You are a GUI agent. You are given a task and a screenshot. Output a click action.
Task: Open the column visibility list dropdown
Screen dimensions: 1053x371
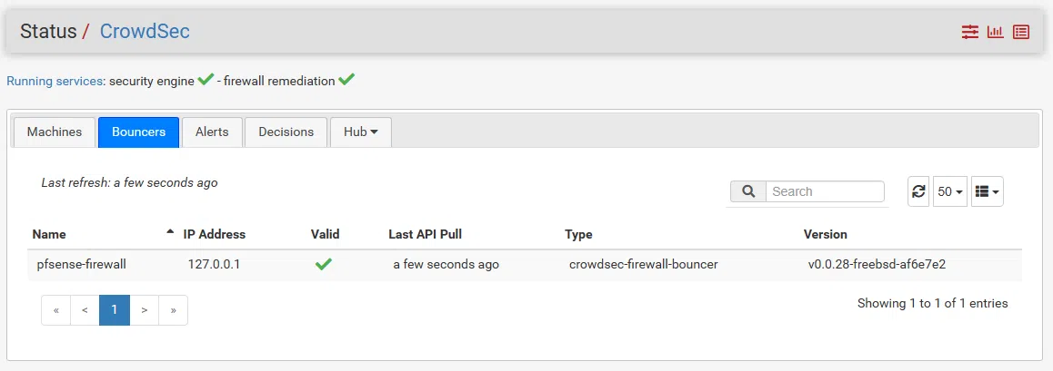[x=988, y=191]
